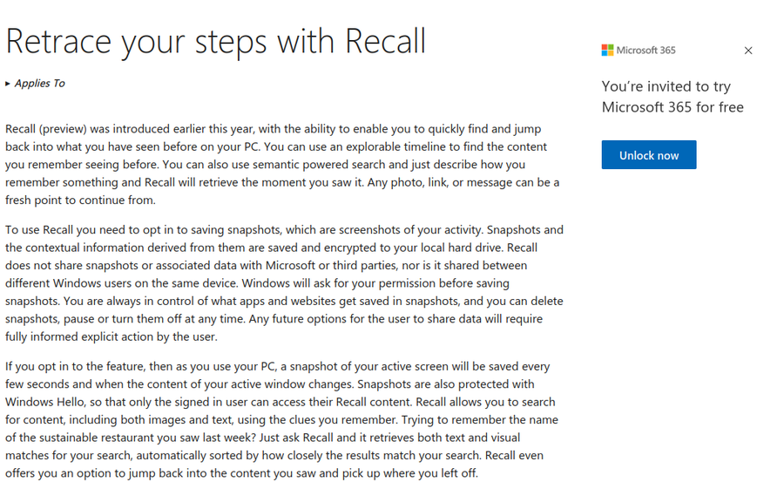
Task: Click the Microsoft 365 logo icon
Action: click(x=607, y=51)
